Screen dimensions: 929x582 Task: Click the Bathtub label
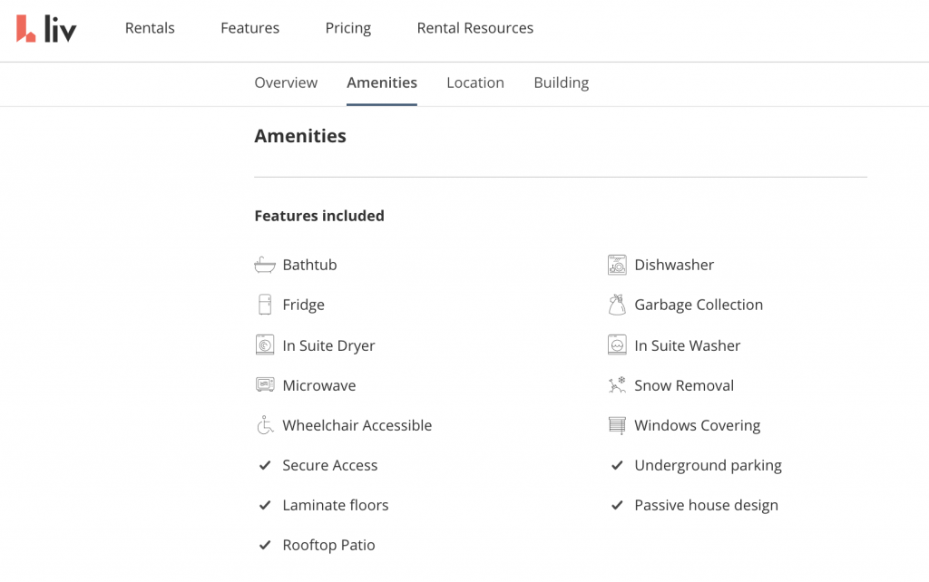tap(310, 265)
